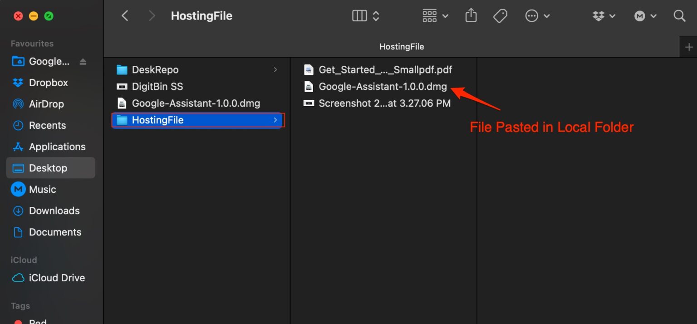
Task: Click the new tab plus button
Action: tap(689, 46)
